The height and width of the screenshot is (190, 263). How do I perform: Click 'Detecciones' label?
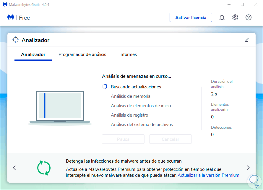[221, 128]
